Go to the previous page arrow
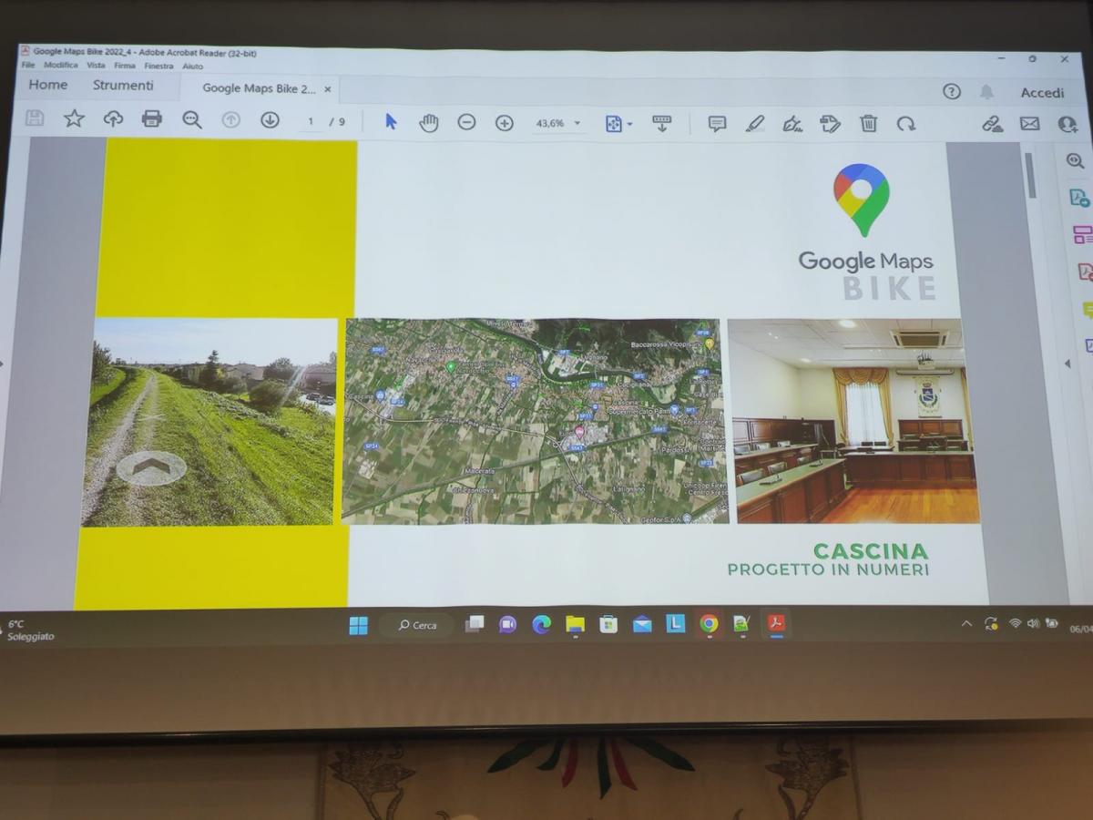 (x=231, y=119)
